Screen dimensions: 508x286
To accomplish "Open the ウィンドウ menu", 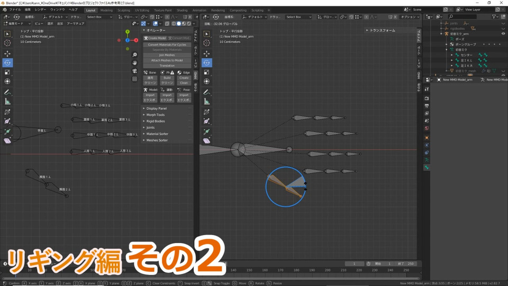I will (57, 10).
